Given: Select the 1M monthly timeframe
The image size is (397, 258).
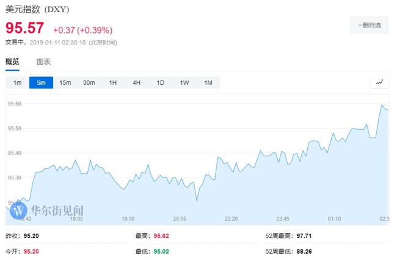Looking at the screenshot, I should click(x=208, y=82).
